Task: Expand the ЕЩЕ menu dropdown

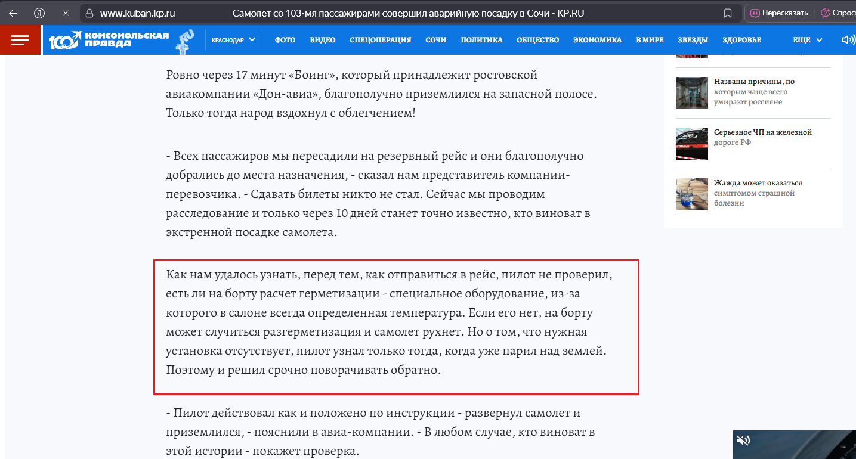Action: pos(808,40)
